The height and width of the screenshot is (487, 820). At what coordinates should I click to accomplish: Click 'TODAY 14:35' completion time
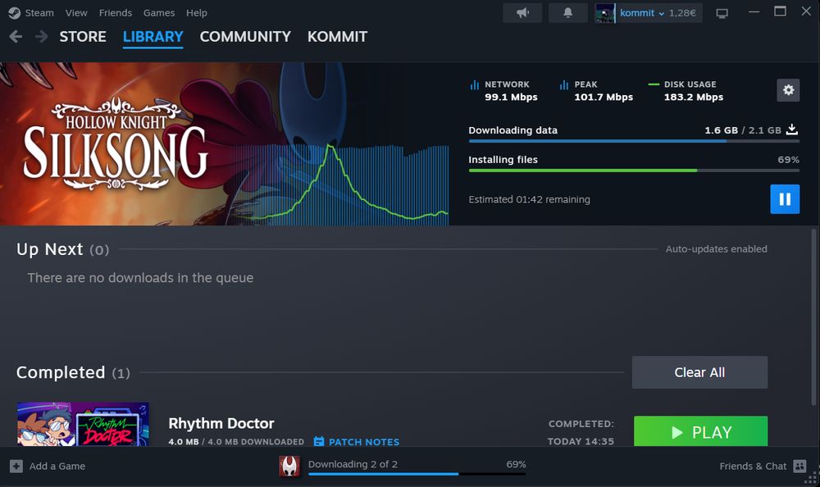point(581,441)
